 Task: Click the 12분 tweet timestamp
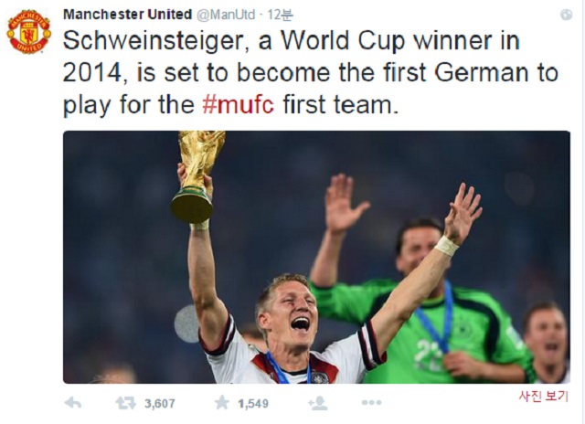[280, 14]
